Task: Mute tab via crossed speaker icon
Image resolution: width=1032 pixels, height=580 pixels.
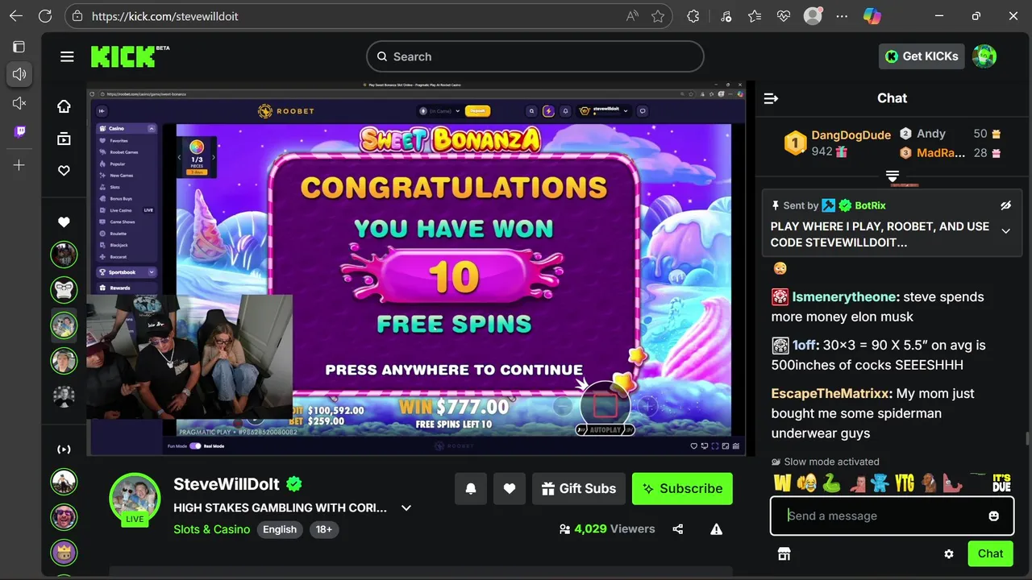Action: [x=19, y=103]
